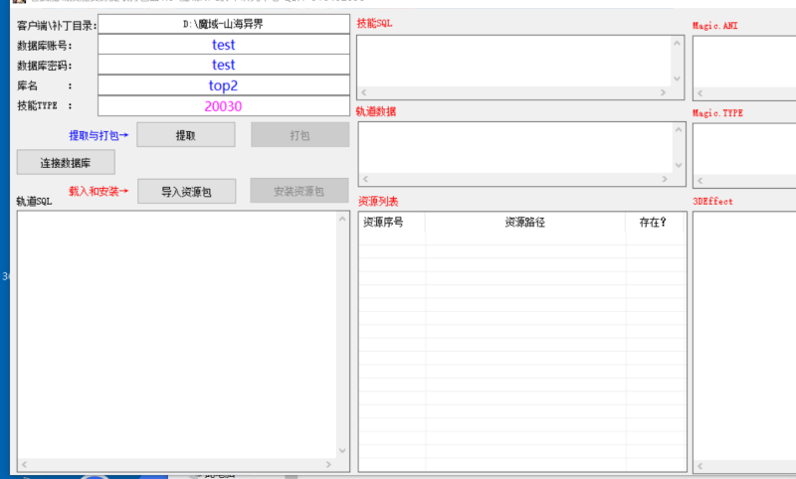Click the 轨道SQL down scroll arrow
The image size is (796, 479).
pyautogui.click(x=342, y=450)
